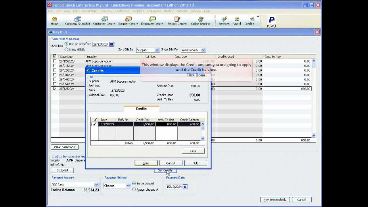Click the Date Due column header
Screen dimensions: 368x207
click(72, 57)
